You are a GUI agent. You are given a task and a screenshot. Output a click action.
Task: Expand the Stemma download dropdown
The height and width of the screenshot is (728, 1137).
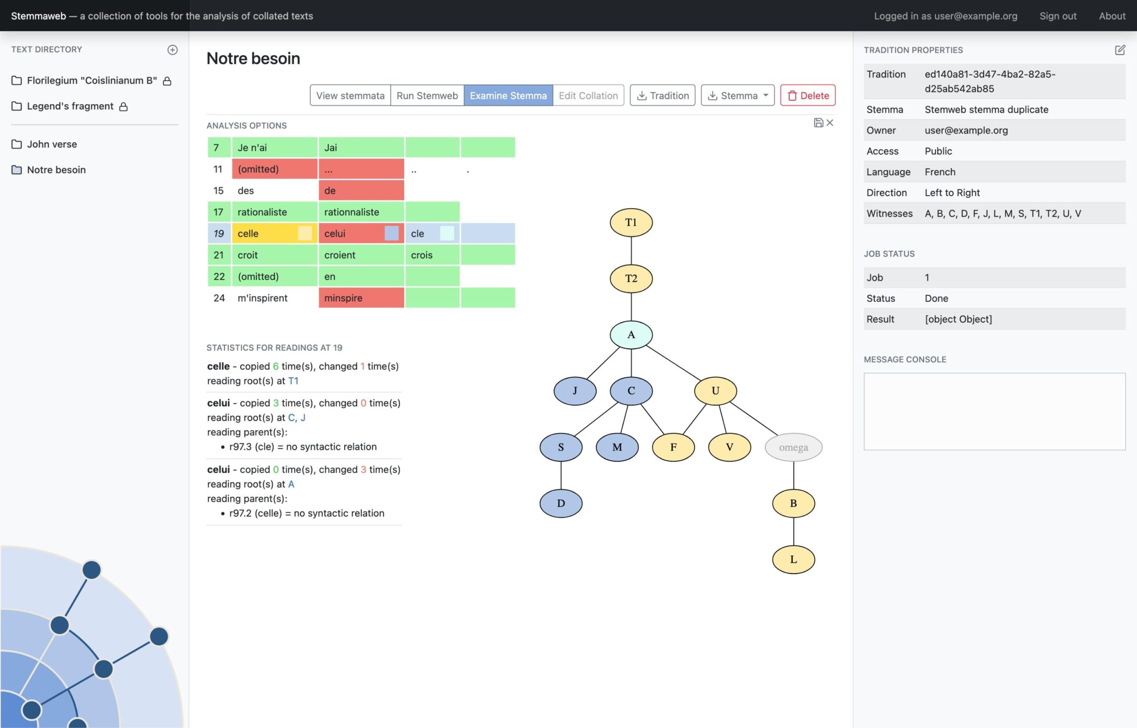(737, 95)
